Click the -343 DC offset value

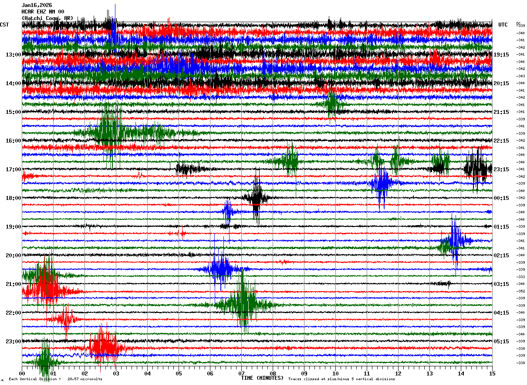click(520, 76)
